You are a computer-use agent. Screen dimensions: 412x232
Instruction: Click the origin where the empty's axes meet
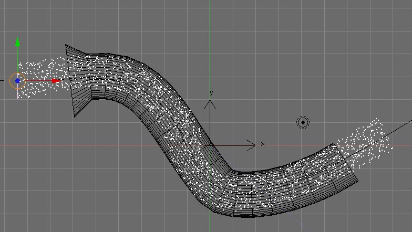[x=210, y=145]
